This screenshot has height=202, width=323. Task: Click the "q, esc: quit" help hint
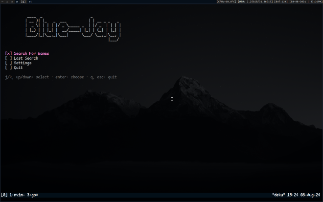pyautogui.click(x=103, y=77)
